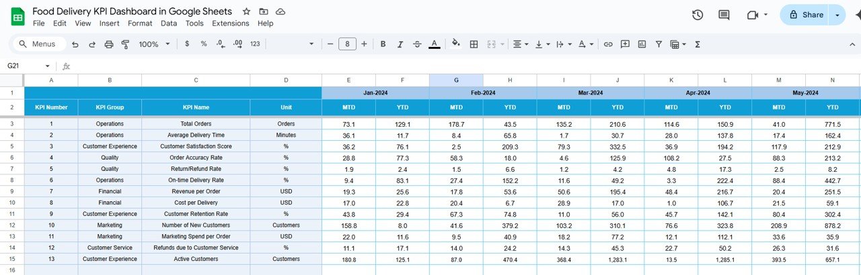Open the 100% zoom dropdown
This screenshot has width=861, height=275.
pyautogui.click(x=154, y=44)
